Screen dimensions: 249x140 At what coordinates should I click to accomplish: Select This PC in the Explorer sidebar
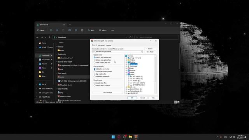(x=44, y=84)
